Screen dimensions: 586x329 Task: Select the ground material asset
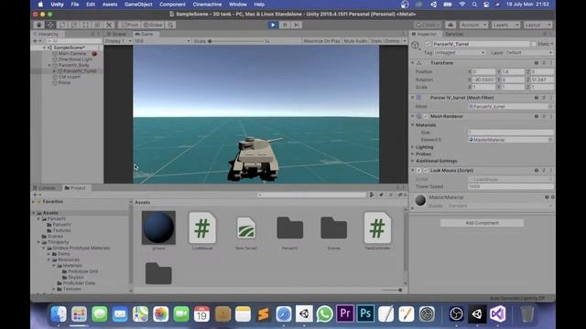tap(158, 230)
